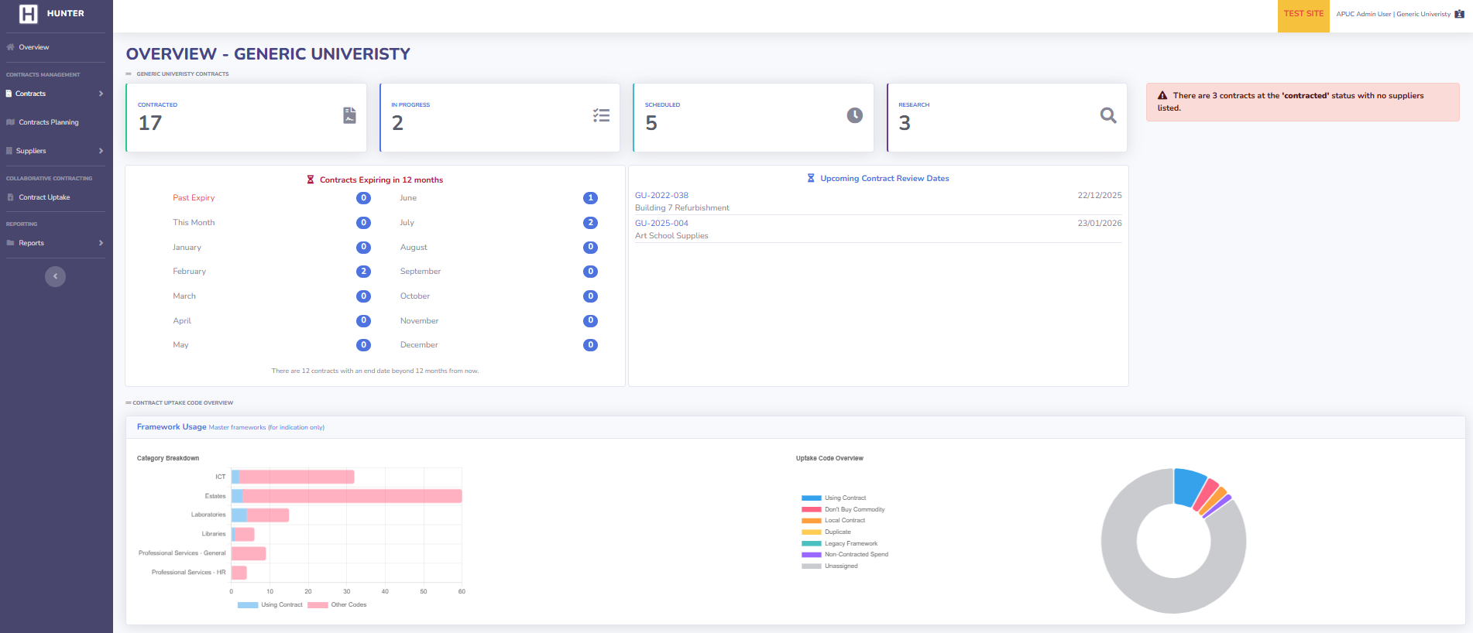This screenshot has height=633, width=1473.
Task: Open the Contracted document icon
Action: point(349,115)
